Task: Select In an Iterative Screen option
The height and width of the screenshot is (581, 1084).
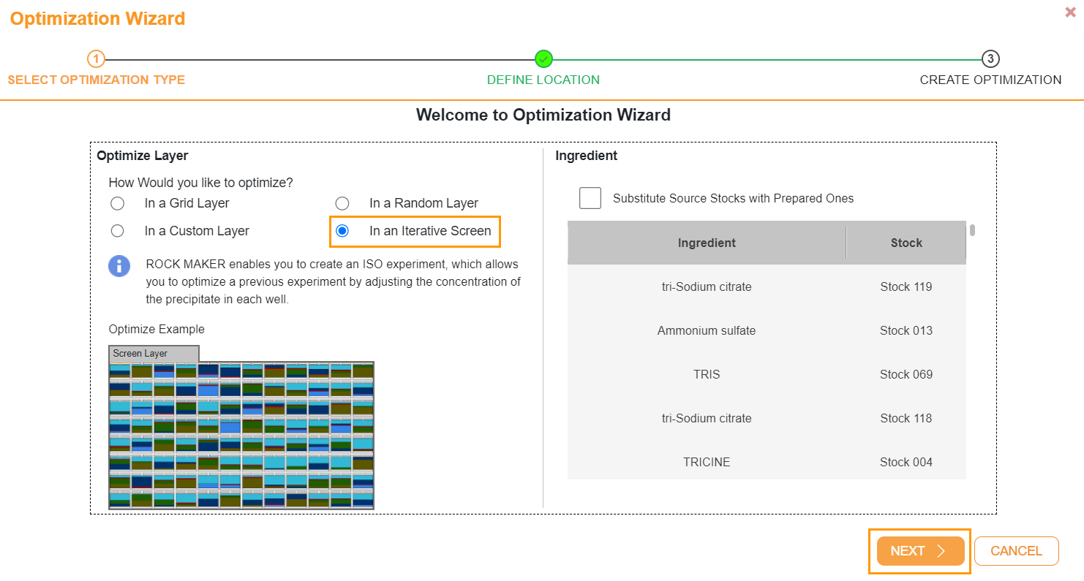Action: point(342,231)
